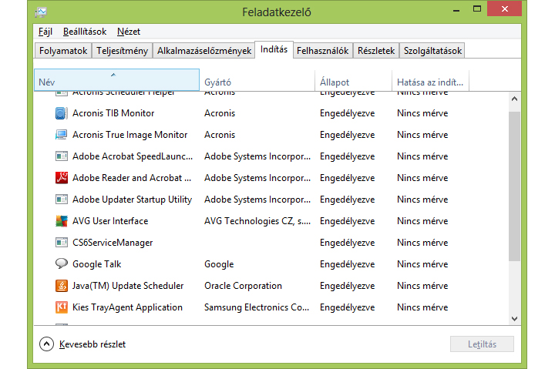Click the Acronis True Image Monitor icon

click(62, 135)
